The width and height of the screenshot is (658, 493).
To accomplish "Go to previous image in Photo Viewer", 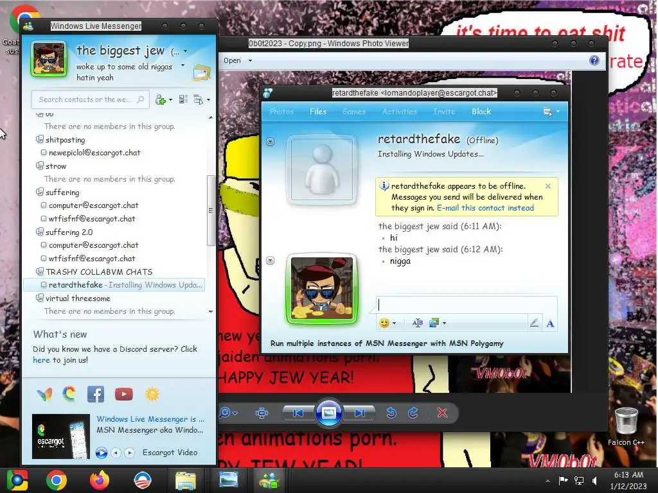I will [x=298, y=413].
